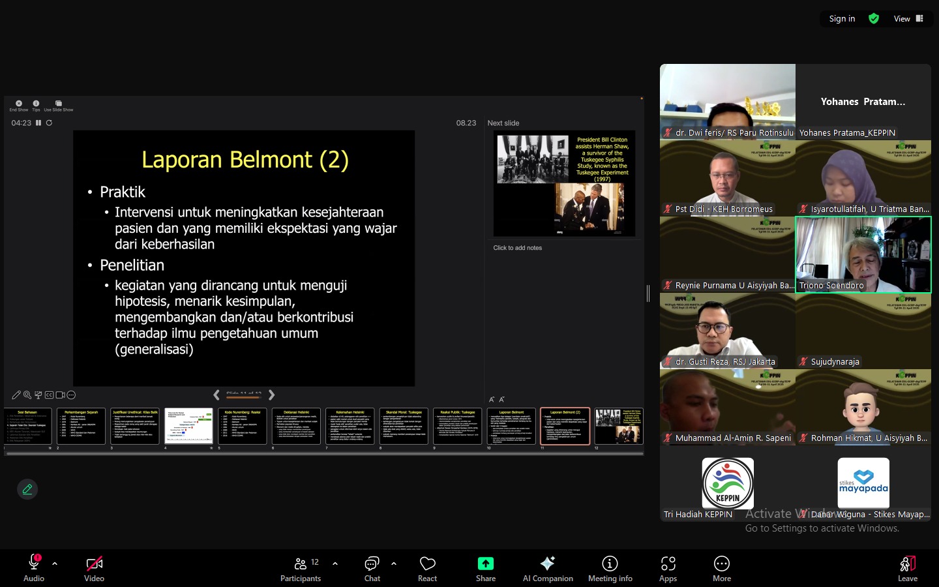Click End Show in presenter view
Viewport: 939px width, 587px height.
point(18,106)
